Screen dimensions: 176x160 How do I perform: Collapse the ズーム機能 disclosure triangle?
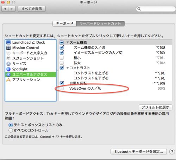click(68, 43)
